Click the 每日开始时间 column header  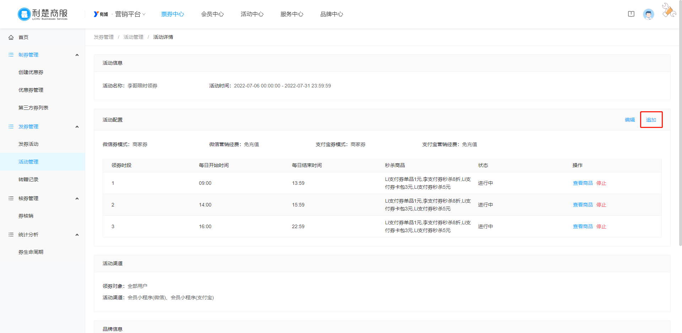[x=214, y=165]
